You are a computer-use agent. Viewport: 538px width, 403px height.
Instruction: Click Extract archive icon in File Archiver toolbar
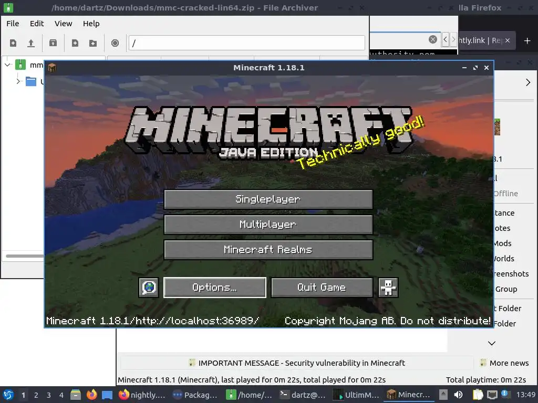(x=53, y=43)
